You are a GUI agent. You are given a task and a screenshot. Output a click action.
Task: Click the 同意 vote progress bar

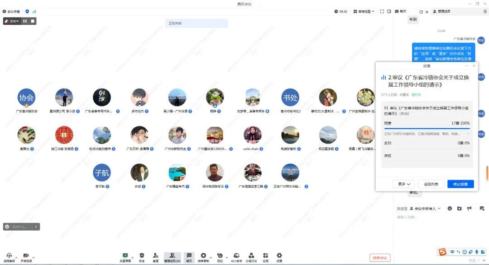coord(427,128)
